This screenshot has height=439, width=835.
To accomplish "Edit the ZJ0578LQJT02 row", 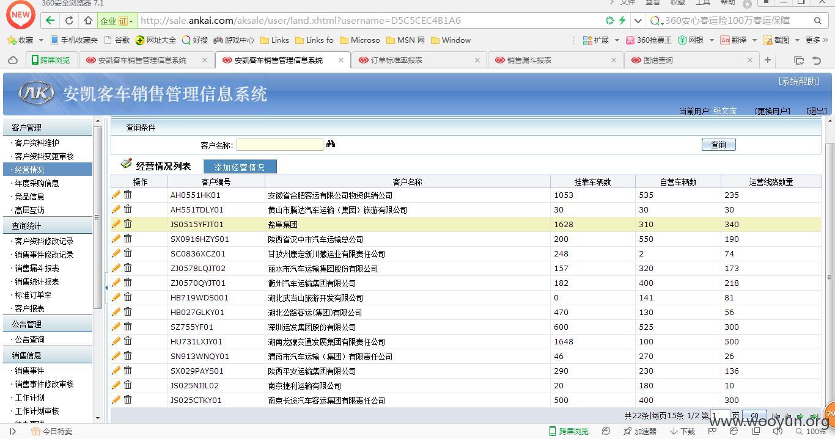I will [116, 268].
